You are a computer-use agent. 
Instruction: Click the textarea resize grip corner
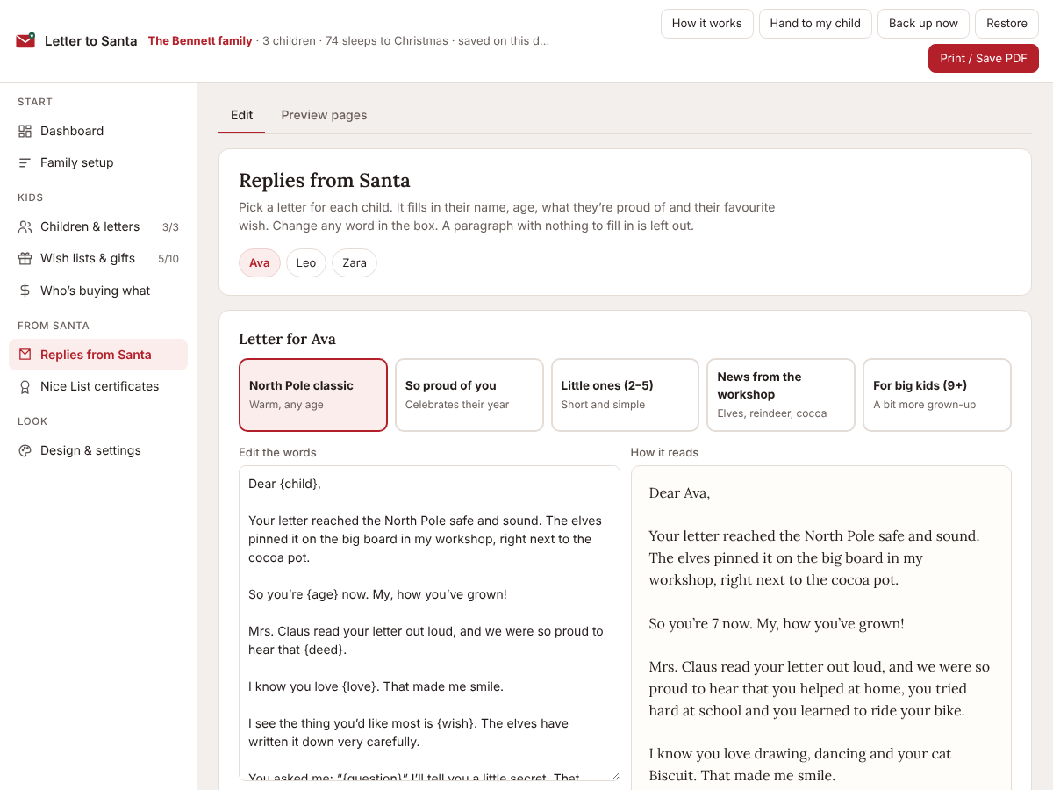[614, 775]
